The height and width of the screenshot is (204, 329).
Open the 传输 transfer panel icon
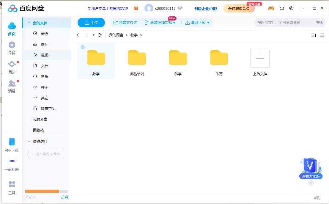(12, 45)
